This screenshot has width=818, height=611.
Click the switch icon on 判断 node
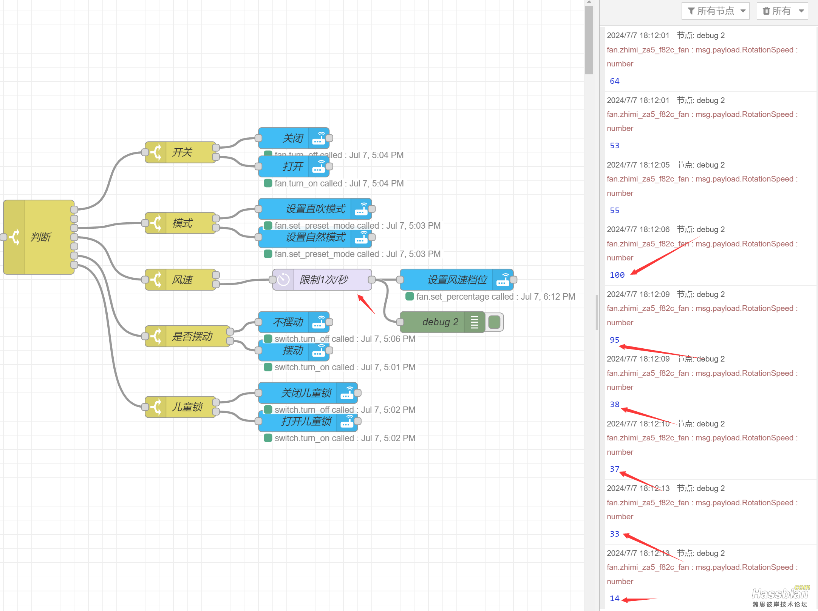click(14, 237)
